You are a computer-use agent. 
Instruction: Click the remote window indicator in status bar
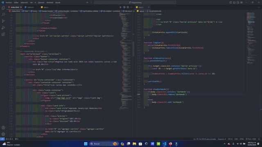[2, 139]
